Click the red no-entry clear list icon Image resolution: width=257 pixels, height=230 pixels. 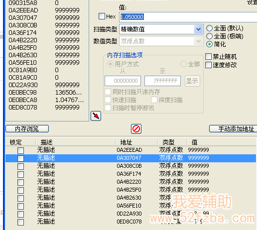136,129
